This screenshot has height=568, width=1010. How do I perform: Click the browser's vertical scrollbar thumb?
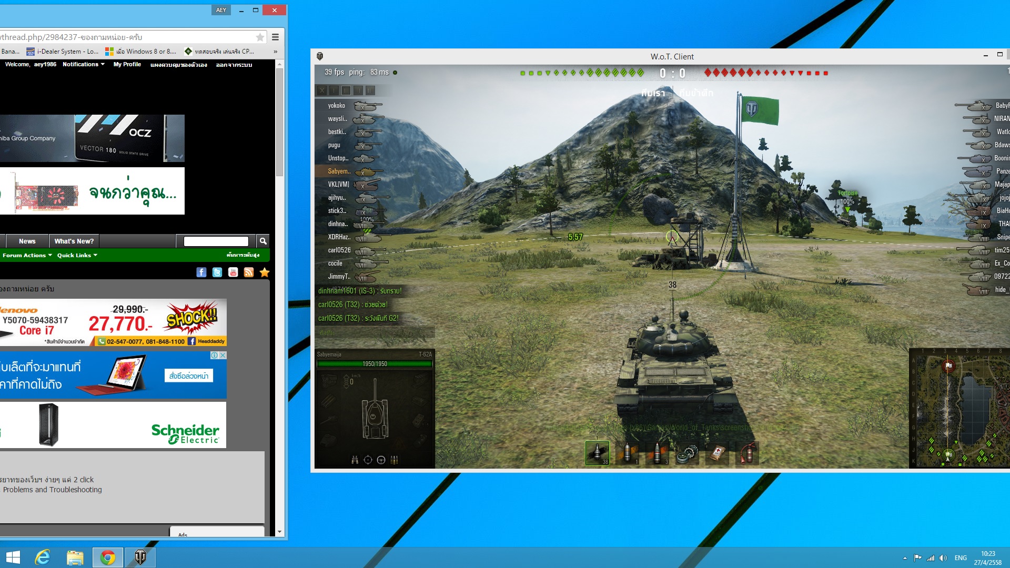click(279, 121)
